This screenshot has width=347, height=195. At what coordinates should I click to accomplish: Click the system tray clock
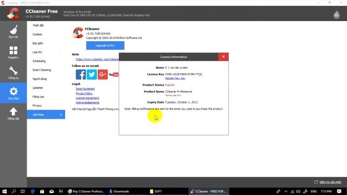click(326, 191)
